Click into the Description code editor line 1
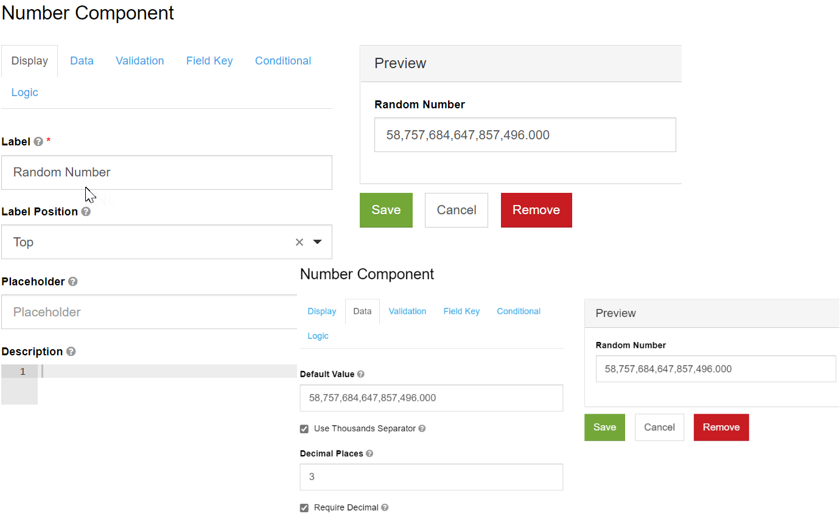The image size is (840, 522). pos(169,371)
